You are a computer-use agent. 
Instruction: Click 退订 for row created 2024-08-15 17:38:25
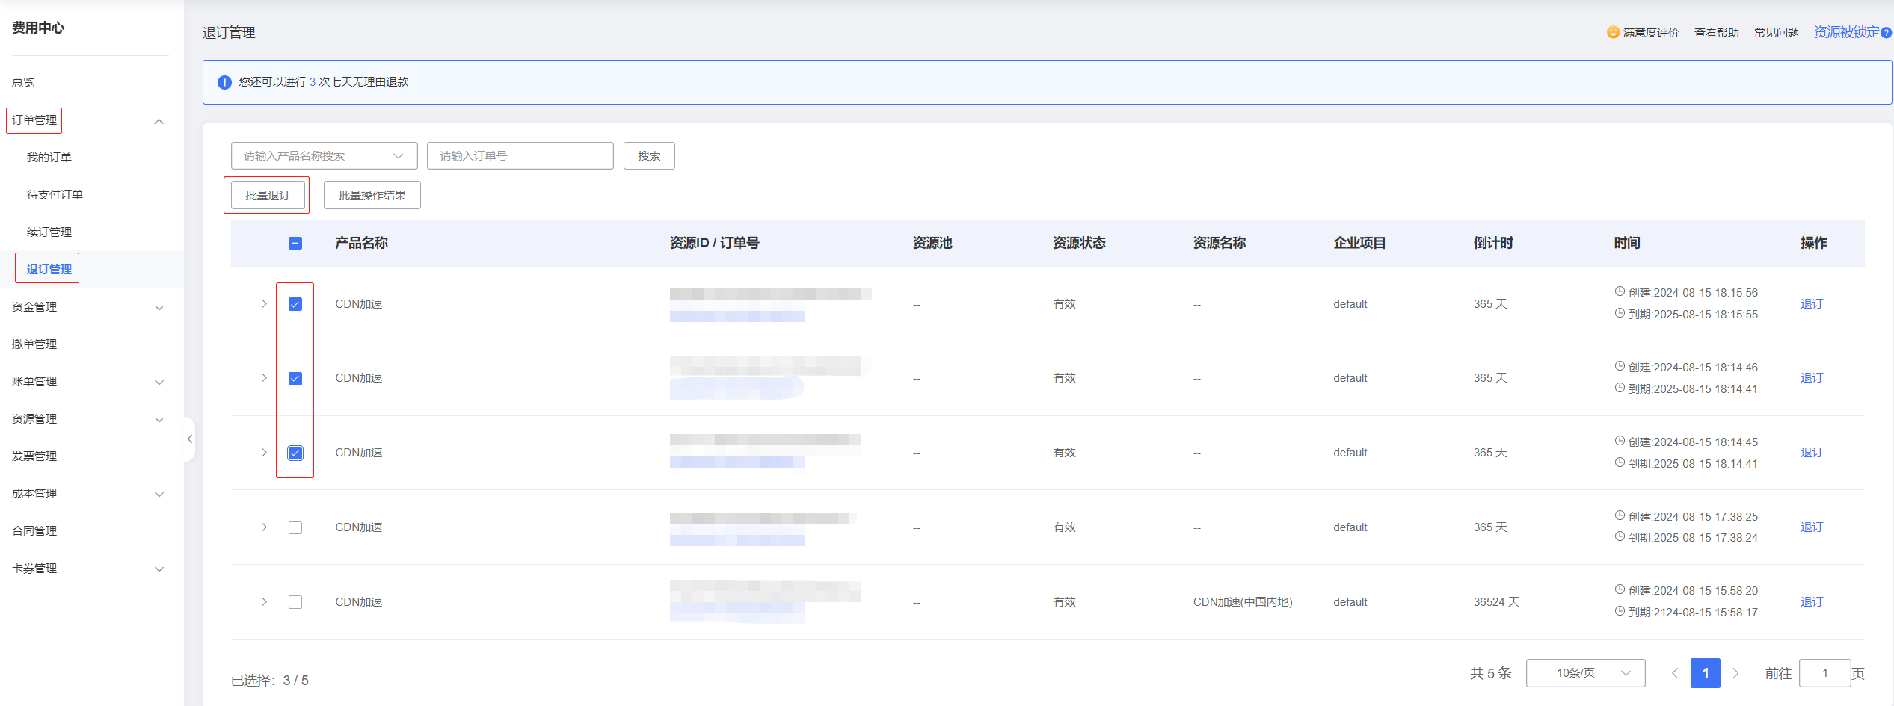pos(1812,527)
